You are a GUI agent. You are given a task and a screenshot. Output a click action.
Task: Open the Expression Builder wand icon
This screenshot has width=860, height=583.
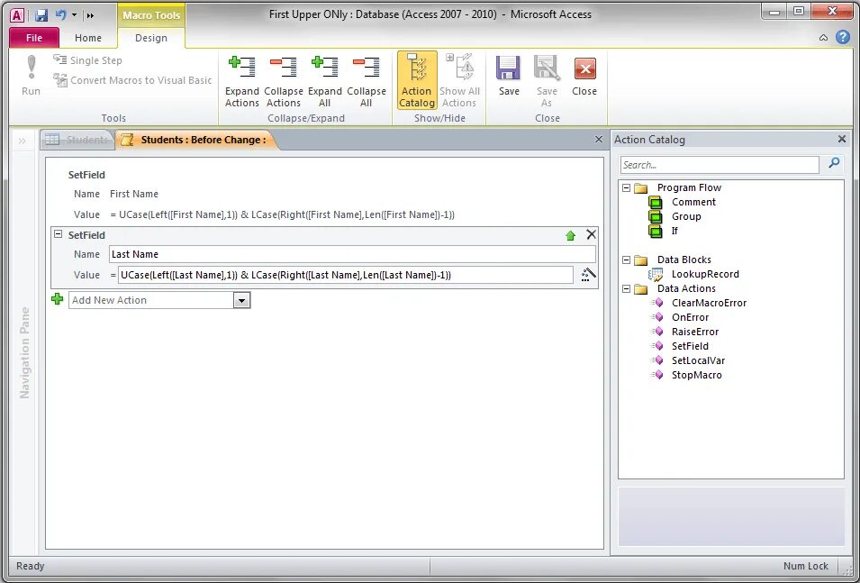click(x=588, y=275)
